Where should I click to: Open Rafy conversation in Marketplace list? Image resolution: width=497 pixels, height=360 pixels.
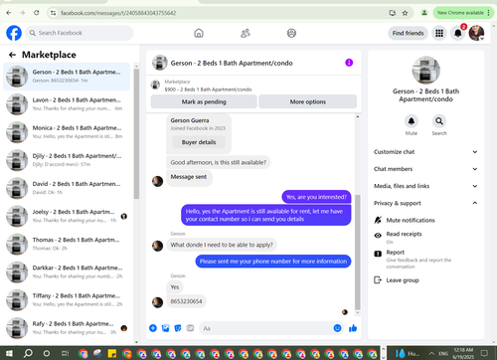(67, 328)
